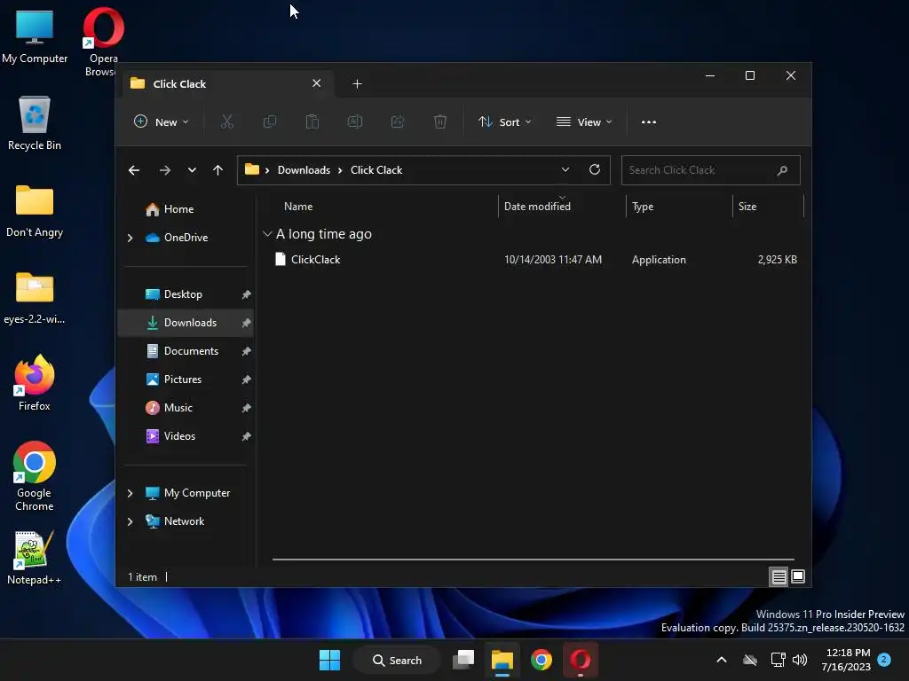Click the Copy icon in toolbar

coord(270,121)
